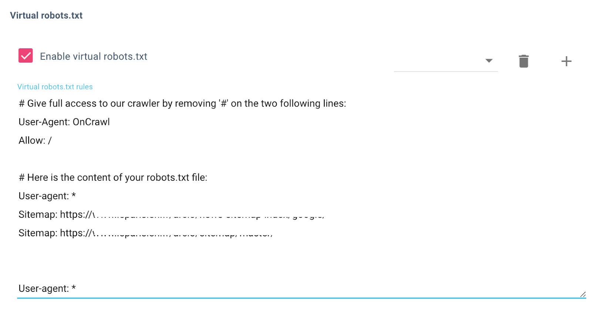Image resolution: width=592 pixels, height=311 pixels.
Task: Click the '# Give full access to our crawler' comment line
Action: click(x=182, y=103)
